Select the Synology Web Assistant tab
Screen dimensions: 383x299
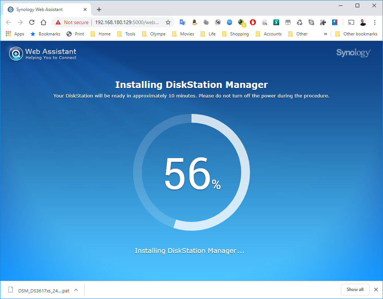coord(47,9)
